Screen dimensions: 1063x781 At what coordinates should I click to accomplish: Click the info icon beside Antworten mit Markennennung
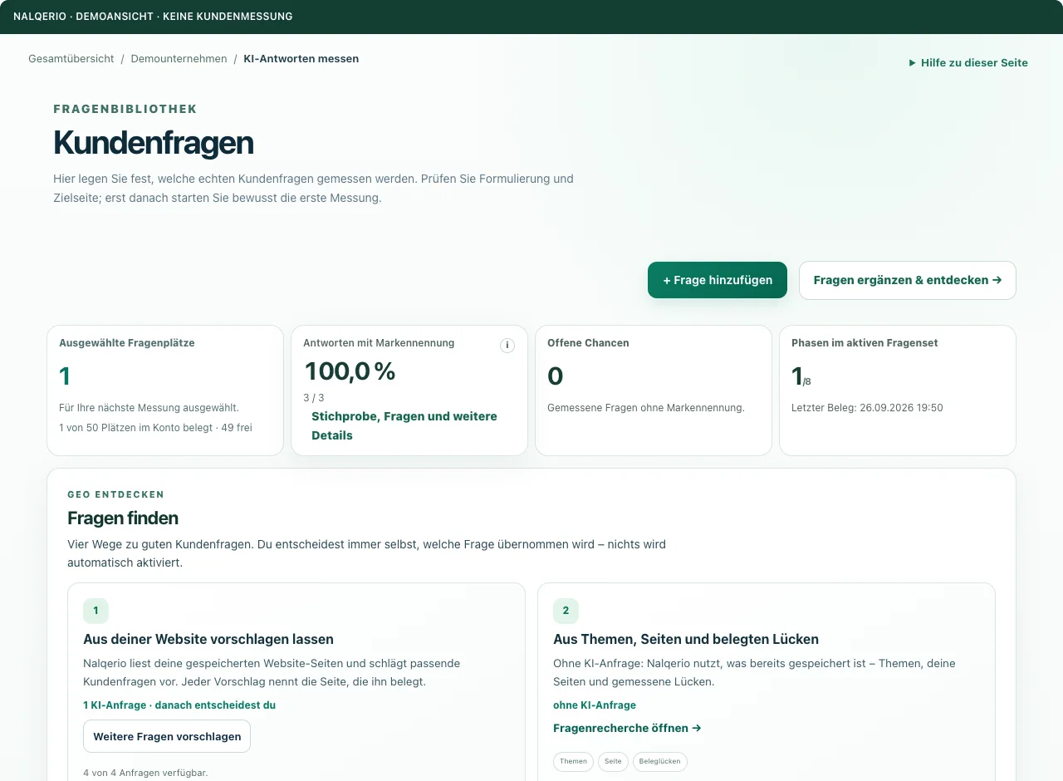(507, 346)
